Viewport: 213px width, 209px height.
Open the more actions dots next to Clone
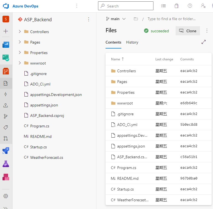207,31
